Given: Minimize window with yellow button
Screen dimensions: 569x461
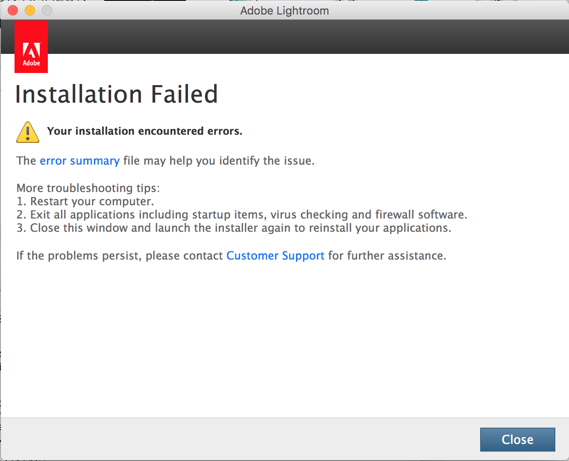Looking at the screenshot, I should point(30,10).
